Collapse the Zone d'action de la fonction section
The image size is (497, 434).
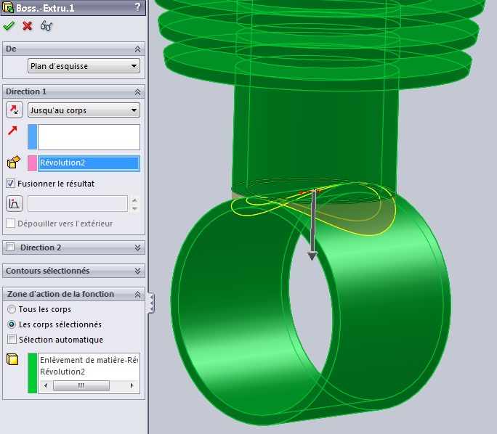(x=138, y=294)
